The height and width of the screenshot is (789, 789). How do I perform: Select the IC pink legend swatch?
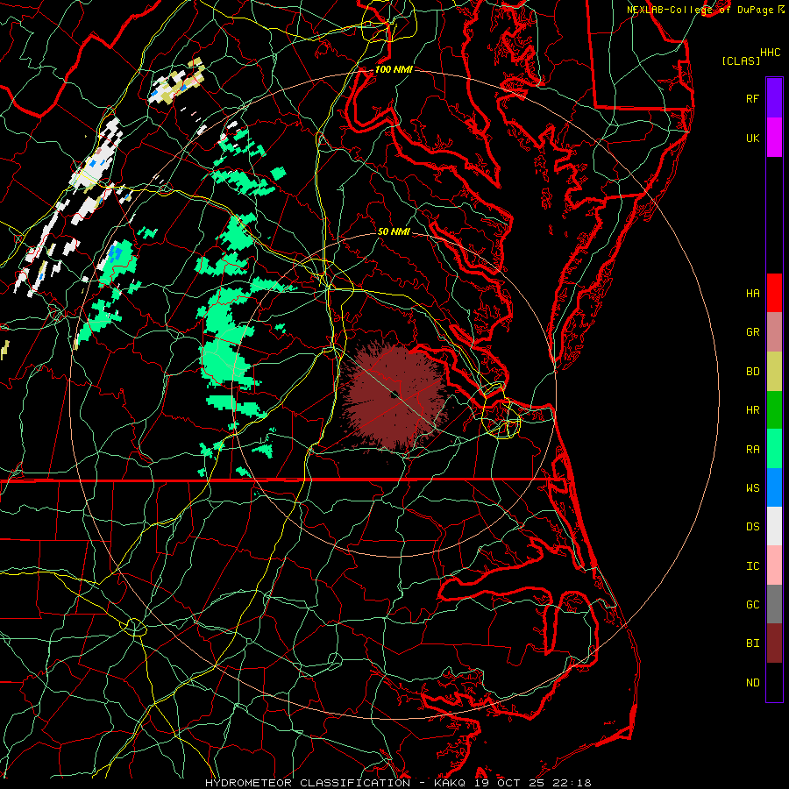pos(774,565)
